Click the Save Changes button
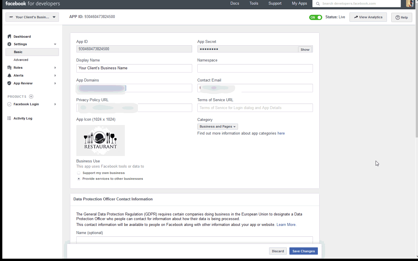The width and height of the screenshot is (418, 261). (304, 251)
